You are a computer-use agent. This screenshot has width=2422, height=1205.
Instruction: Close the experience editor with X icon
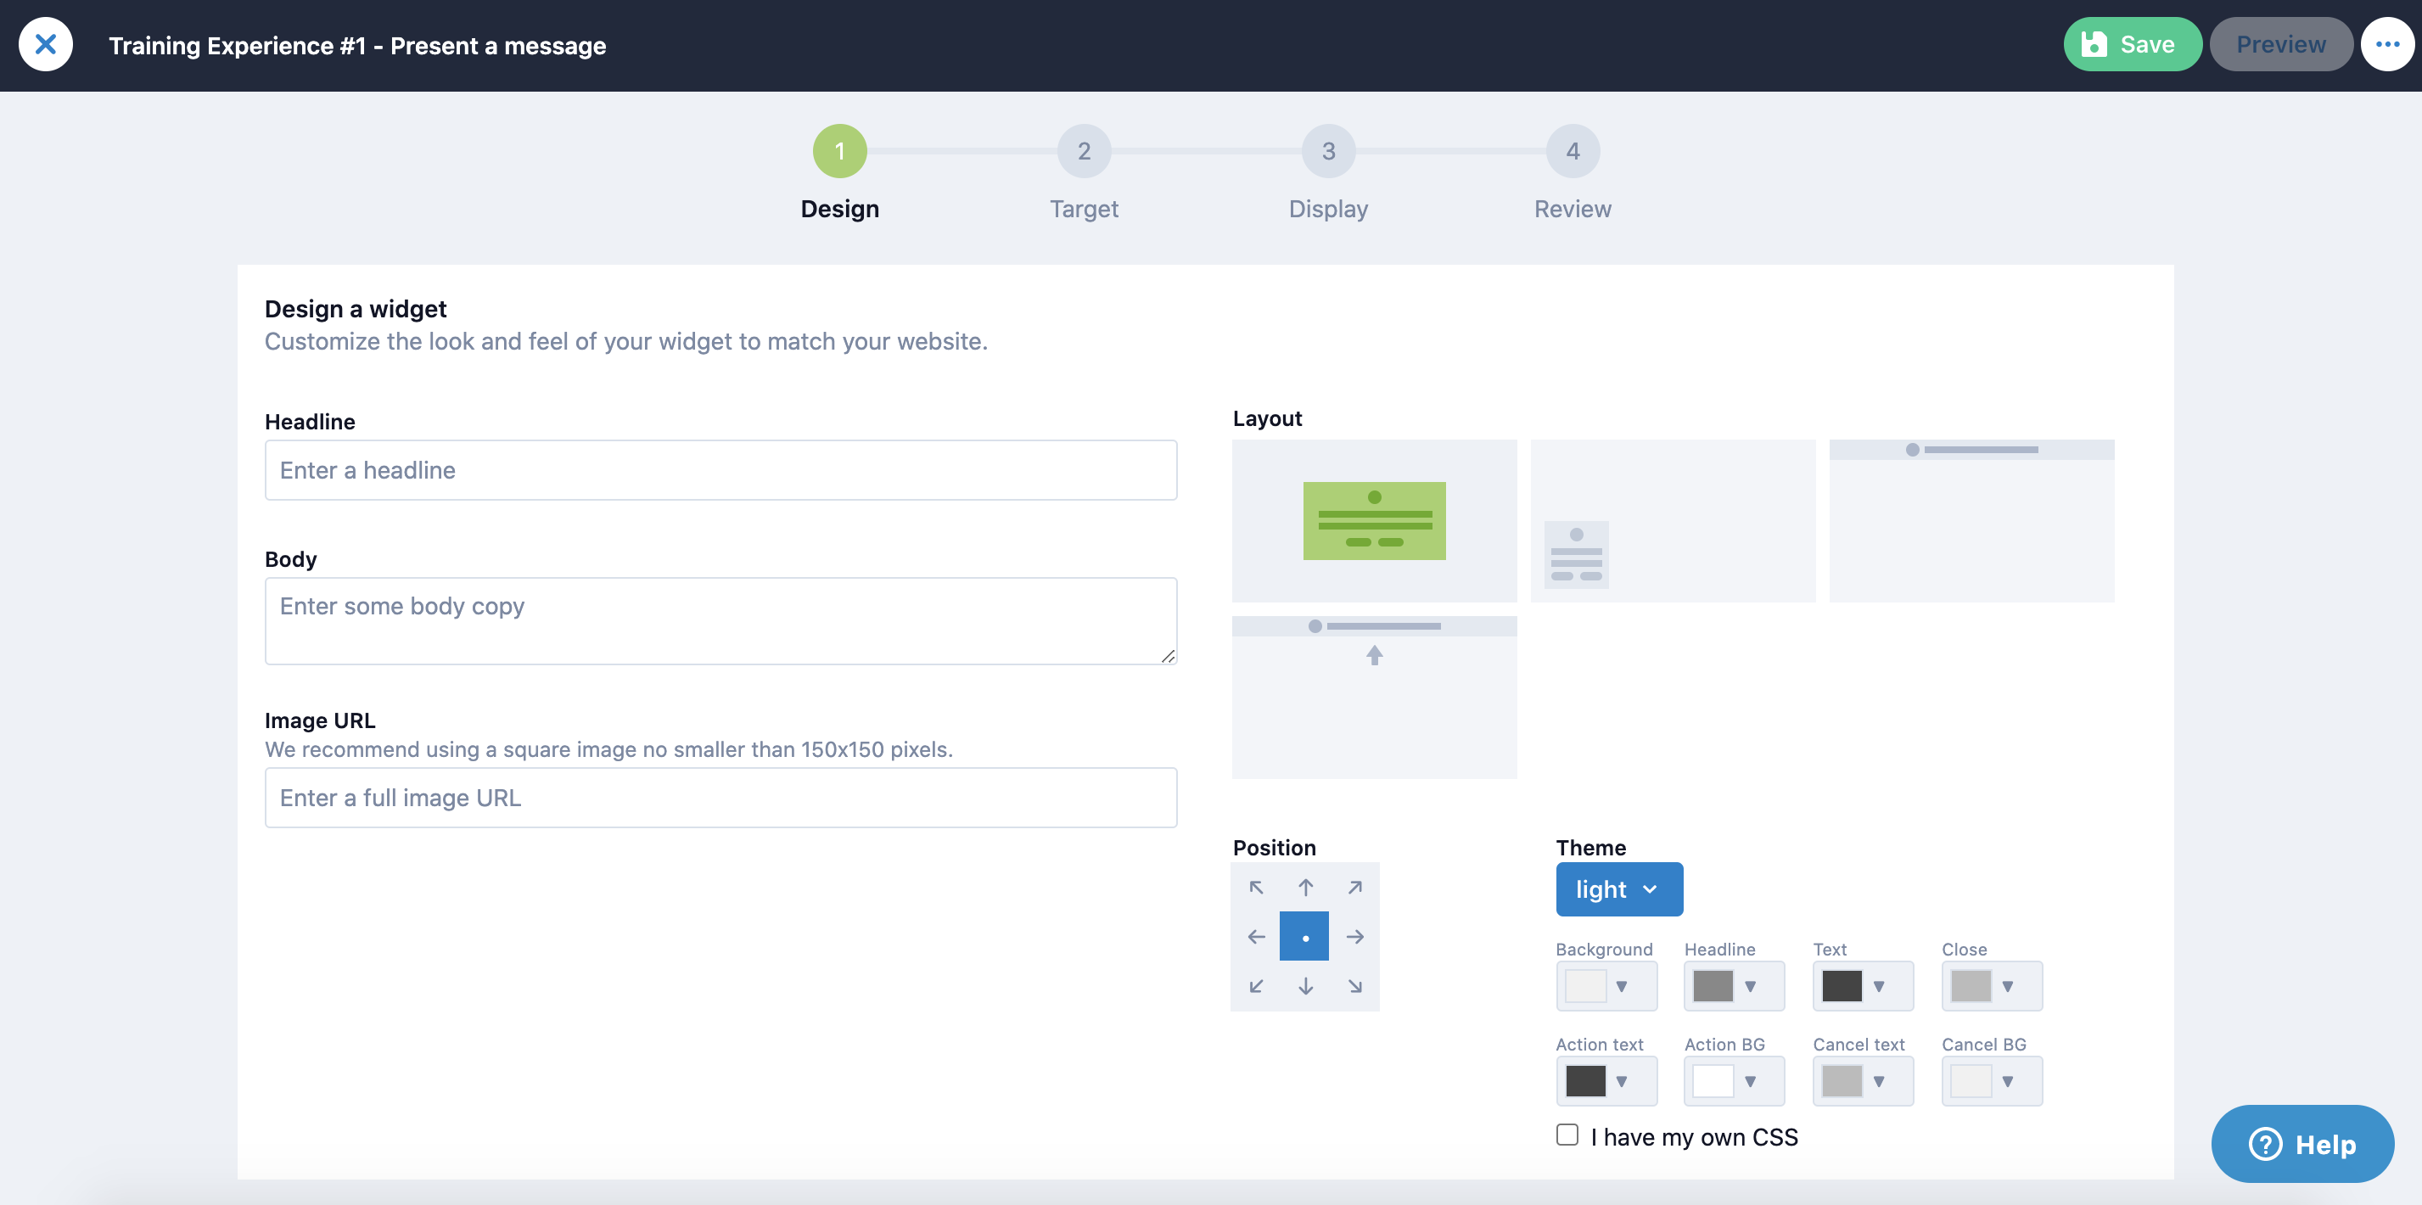click(45, 44)
